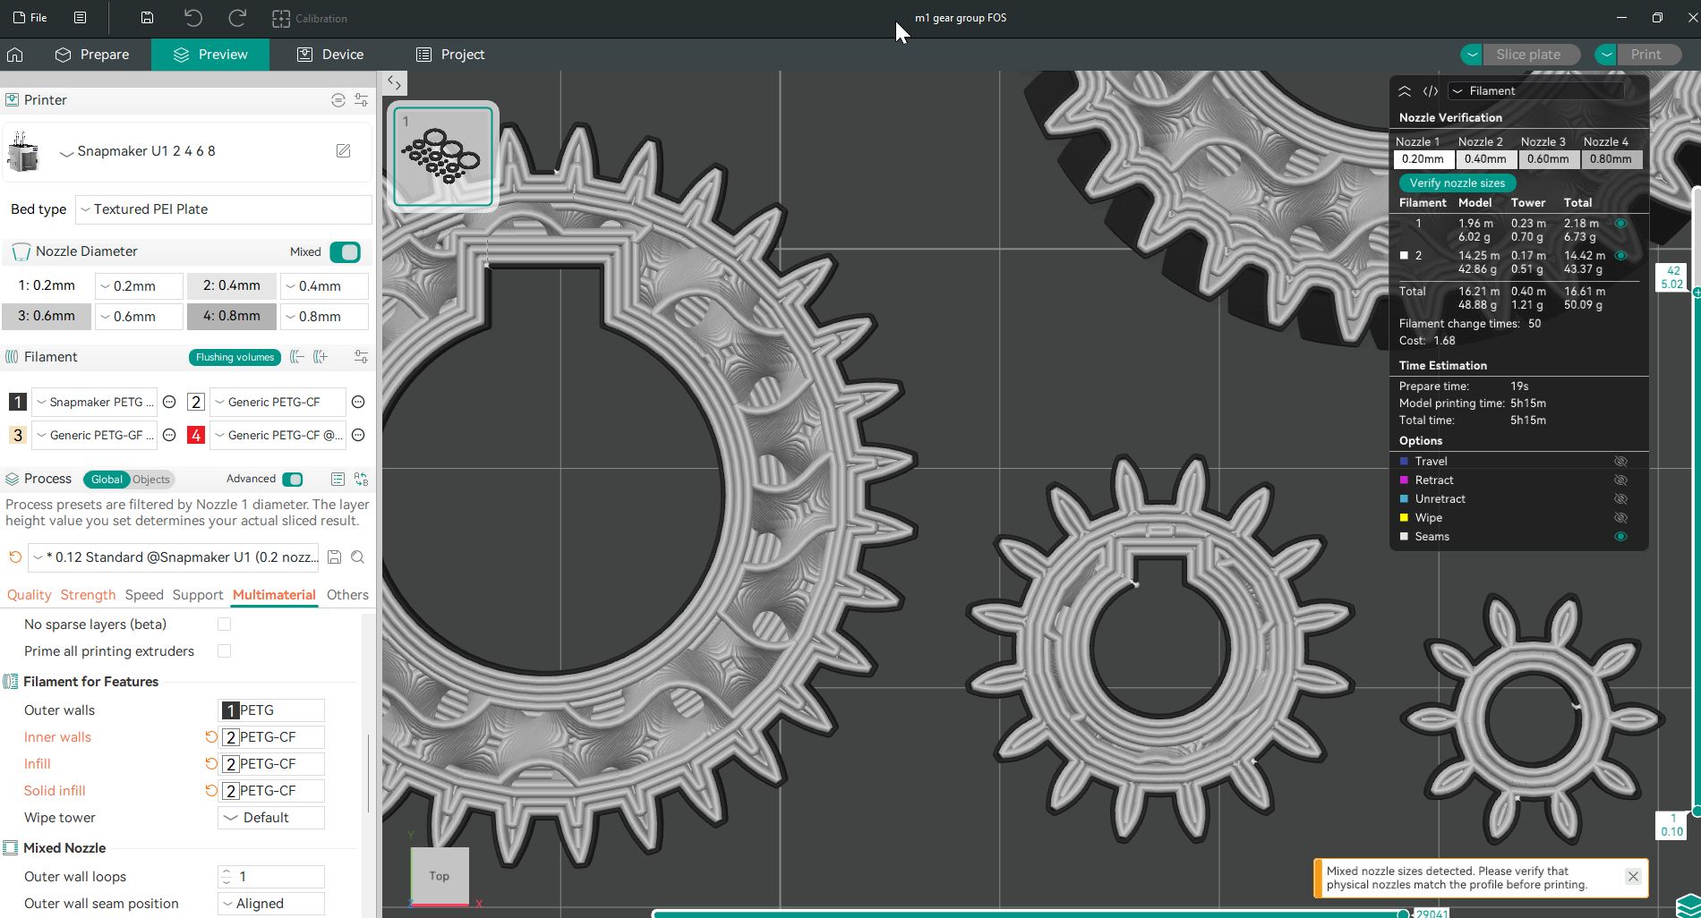Open nozzle 4 diameter dropdown showing 0.8mm
This screenshot has width=1701, height=918.
pos(324,317)
